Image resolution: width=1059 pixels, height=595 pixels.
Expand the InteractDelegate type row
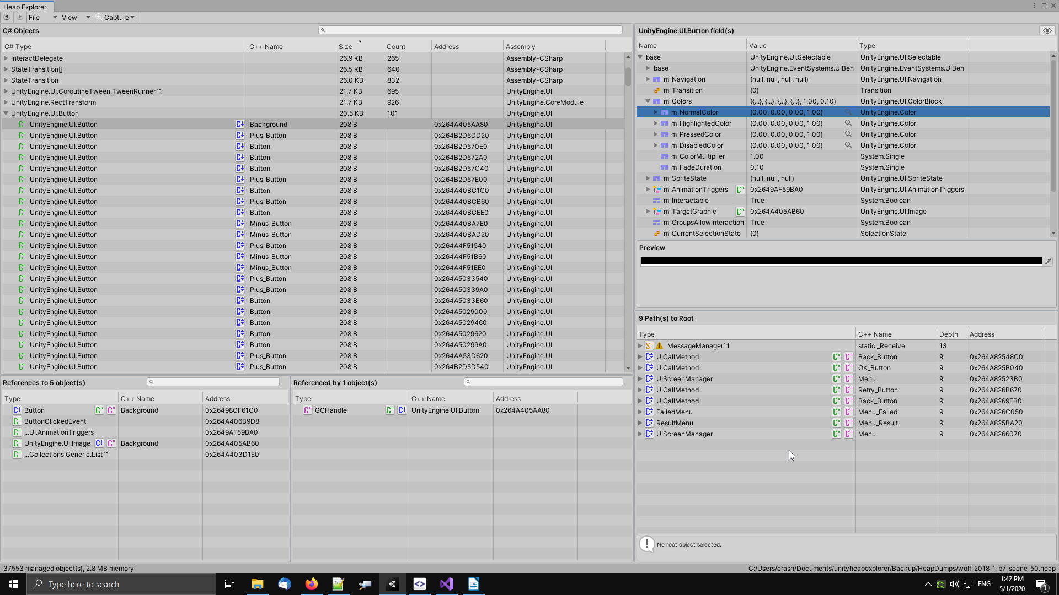pos(6,58)
